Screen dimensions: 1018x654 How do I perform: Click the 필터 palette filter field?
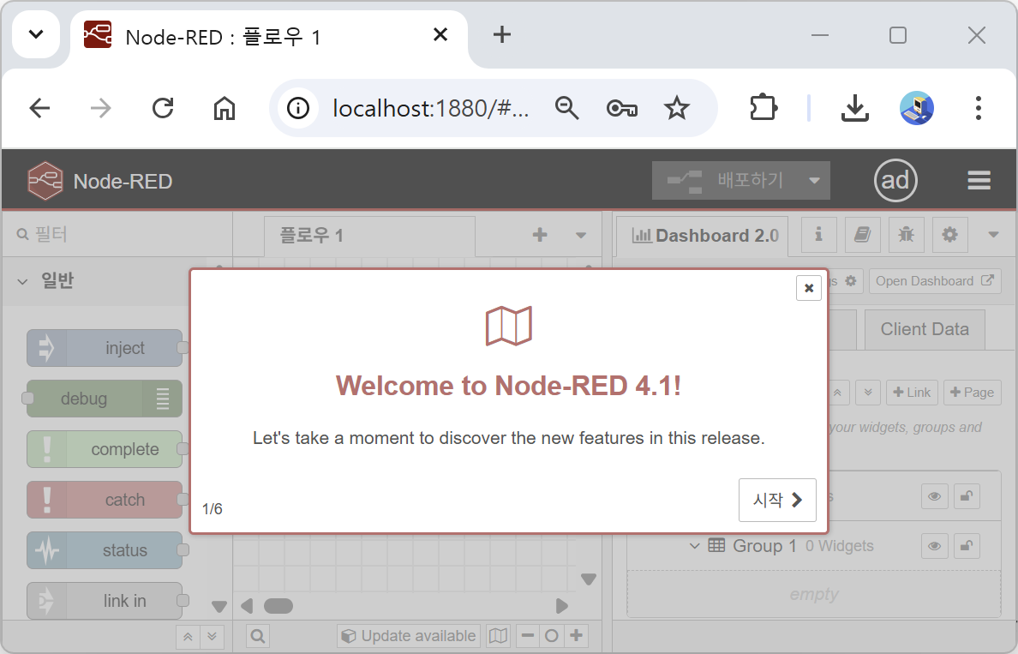tap(120, 234)
